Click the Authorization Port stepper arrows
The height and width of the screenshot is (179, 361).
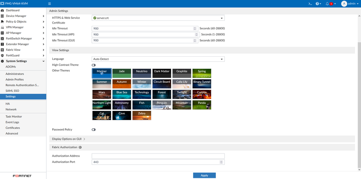[x=221, y=162]
